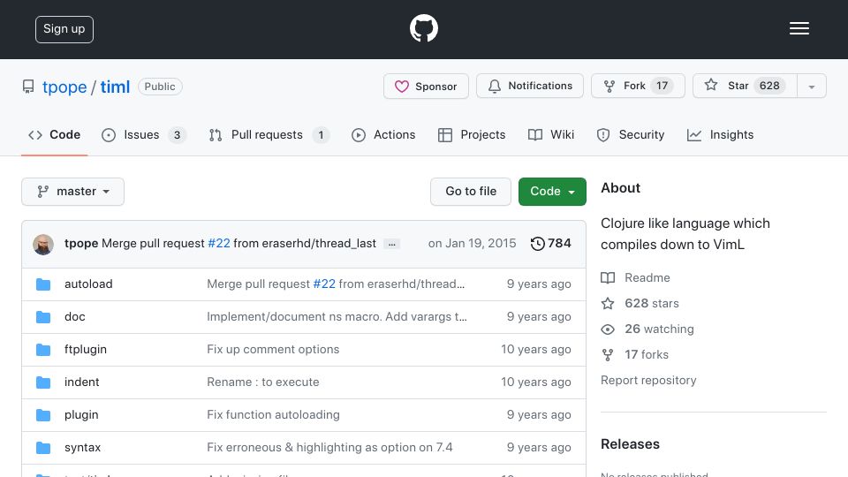
Task: Open the hamburger navigation menu
Action: pos(799,28)
